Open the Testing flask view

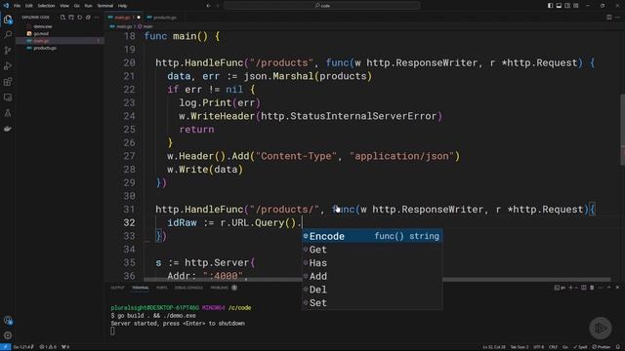tap(8, 113)
